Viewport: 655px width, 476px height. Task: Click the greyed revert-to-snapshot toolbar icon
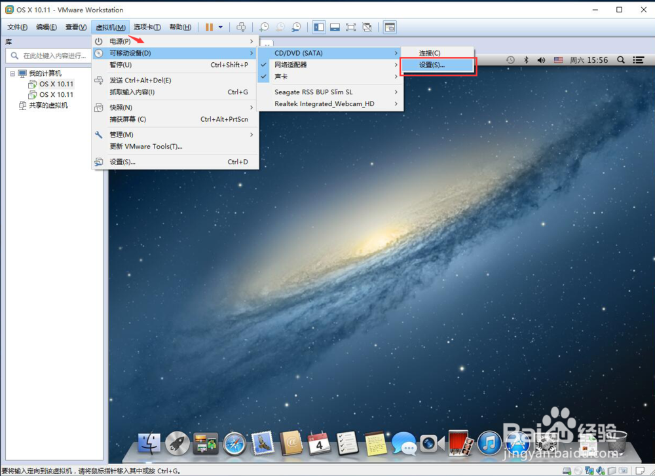[280, 27]
